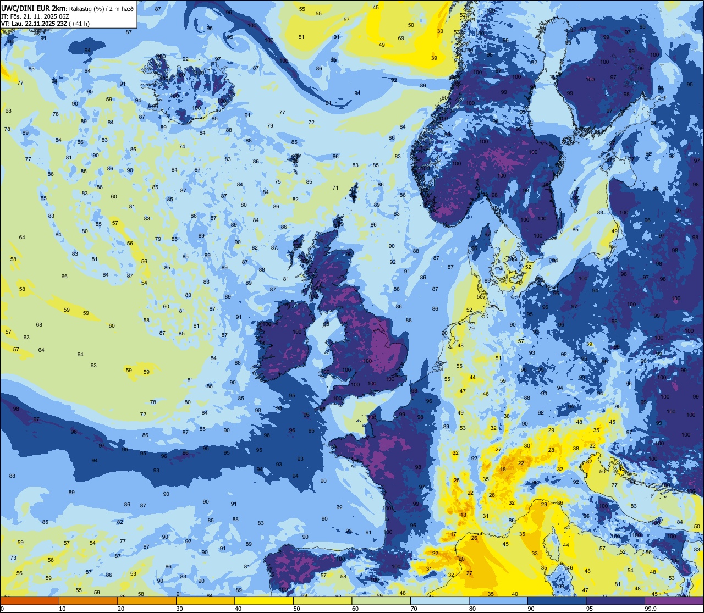Screen dimensions: 704x613
Task: Select the purple above-99.9% legend swatch
Action: (674, 600)
